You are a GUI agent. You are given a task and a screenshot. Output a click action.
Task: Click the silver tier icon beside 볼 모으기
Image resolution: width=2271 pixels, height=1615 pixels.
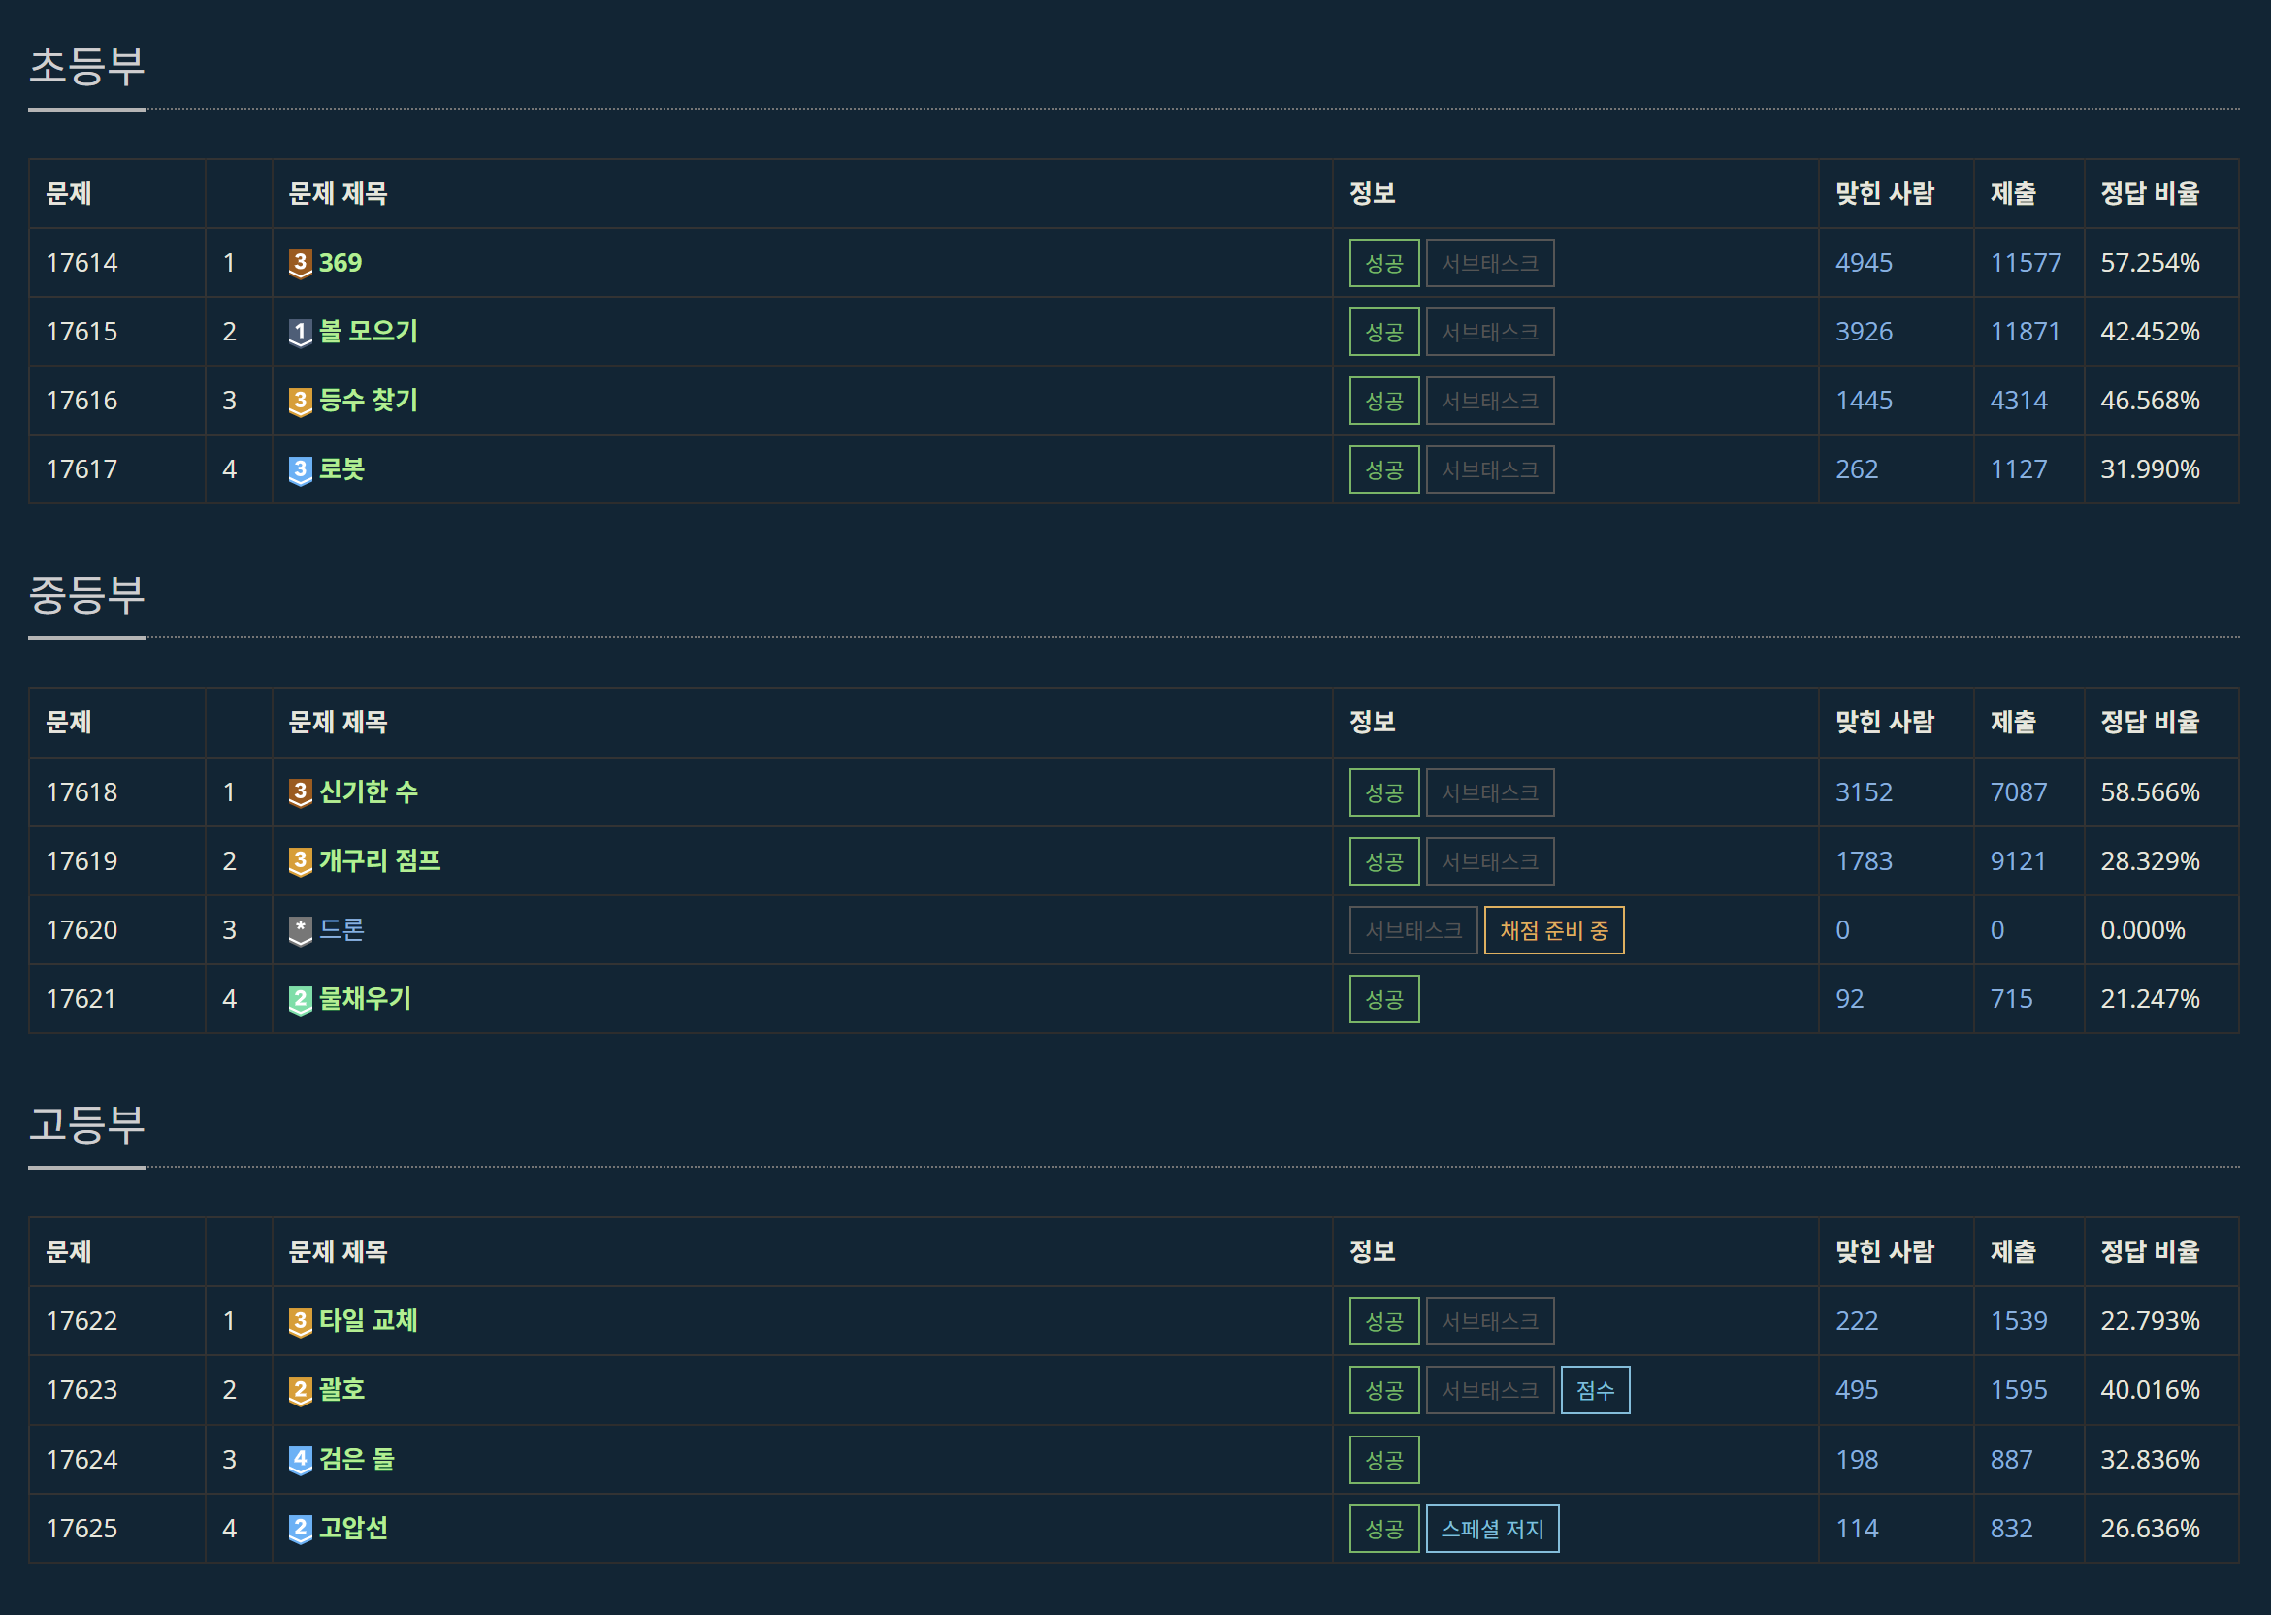coord(301,332)
